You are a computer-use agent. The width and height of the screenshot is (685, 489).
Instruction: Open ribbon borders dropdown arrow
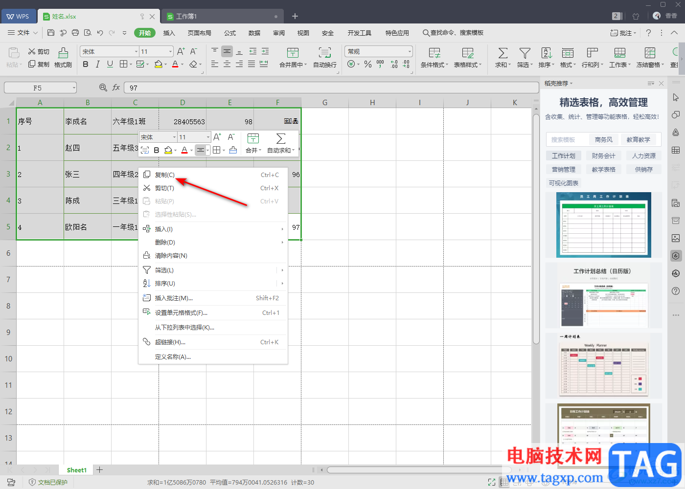pos(130,64)
